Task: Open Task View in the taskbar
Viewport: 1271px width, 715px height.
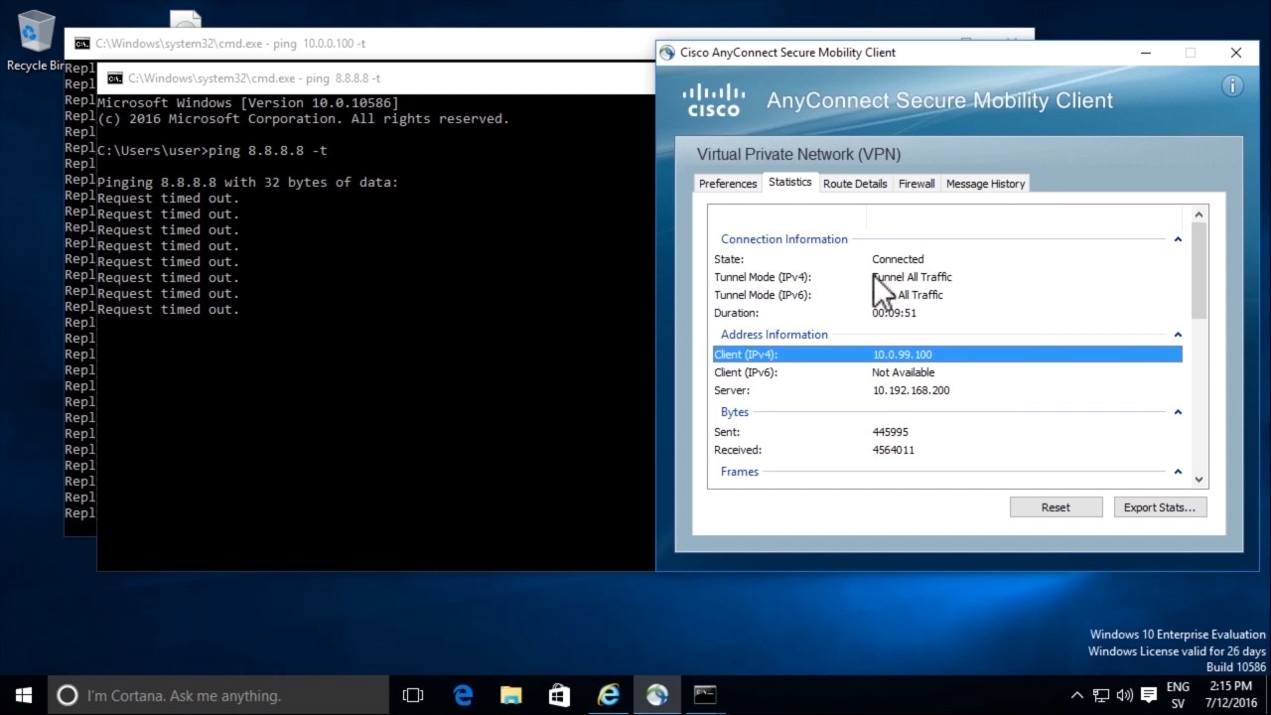Action: (x=413, y=695)
